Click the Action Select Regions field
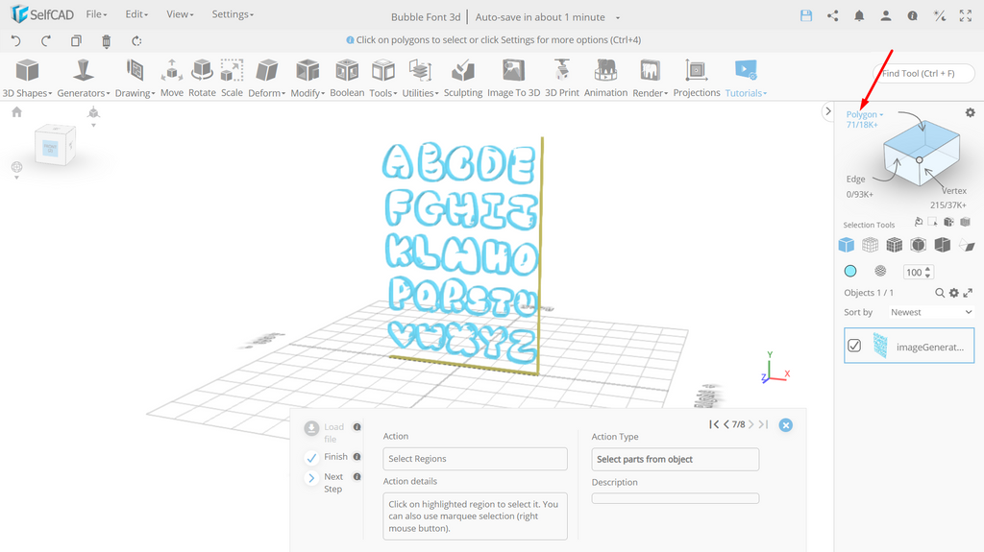The width and height of the screenshot is (984, 552). click(475, 459)
